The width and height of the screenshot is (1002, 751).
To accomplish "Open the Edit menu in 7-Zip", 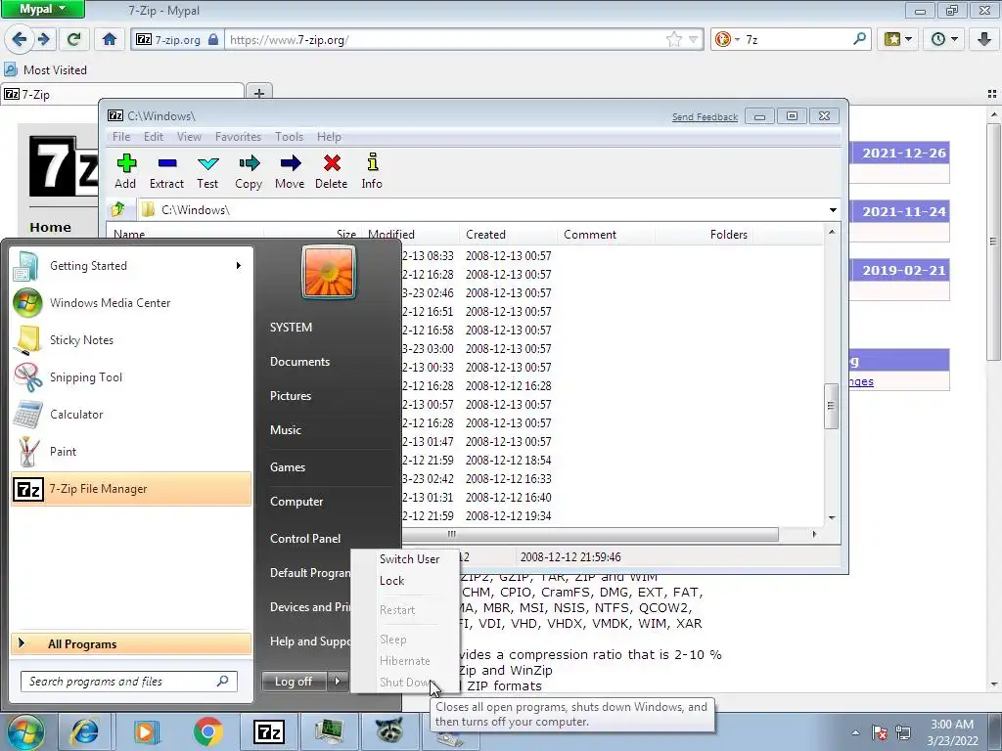I will [154, 137].
